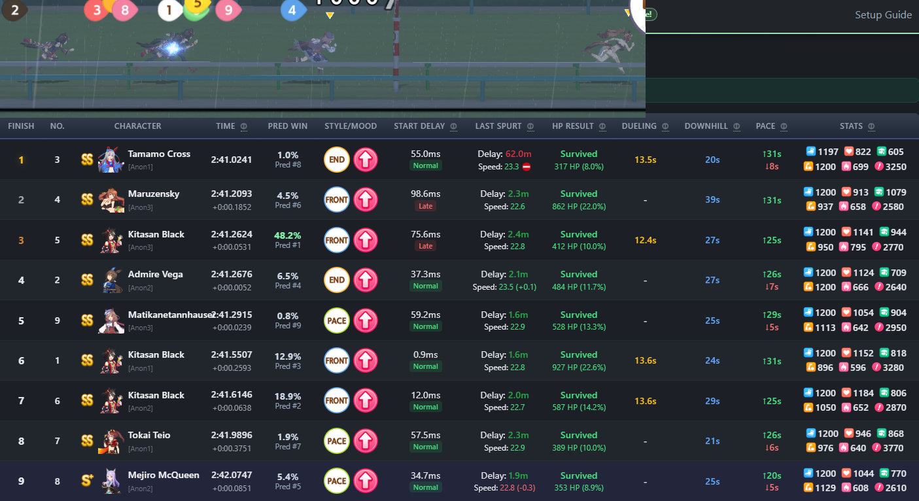Click the Maruzensky name text
Viewport: 919px width, 501px height.
154,194
